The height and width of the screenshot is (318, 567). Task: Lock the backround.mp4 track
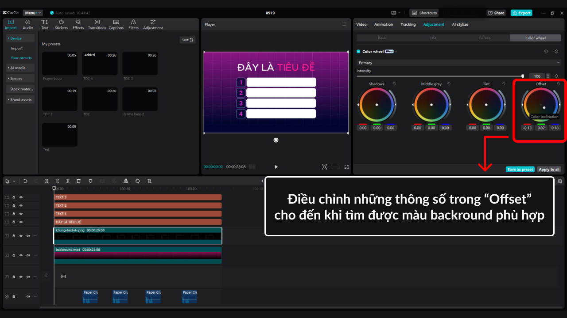tap(14, 255)
